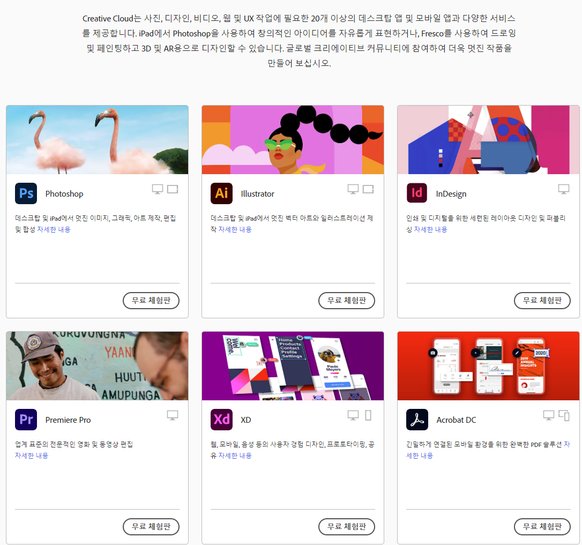Click the flamingo Photoshop banner image
Screen dimensions: 582x545
tap(97, 139)
